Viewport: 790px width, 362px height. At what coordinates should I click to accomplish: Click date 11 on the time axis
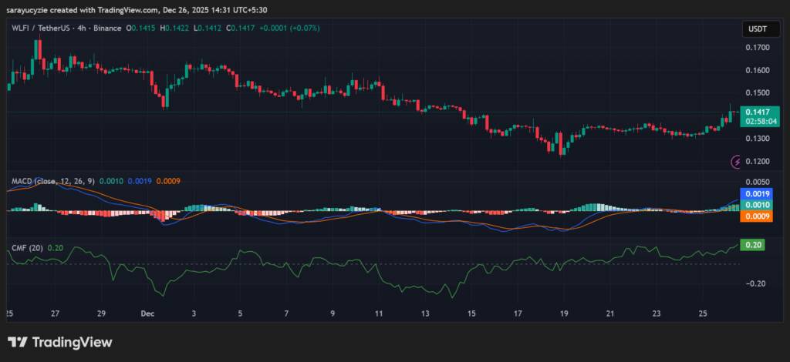pyautogui.click(x=379, y=314)
